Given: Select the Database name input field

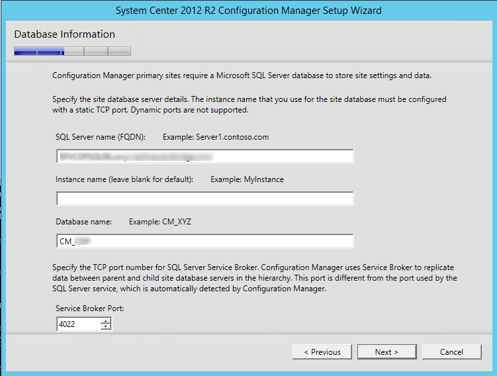Looking at the screenshot, I should click(204, 241).
